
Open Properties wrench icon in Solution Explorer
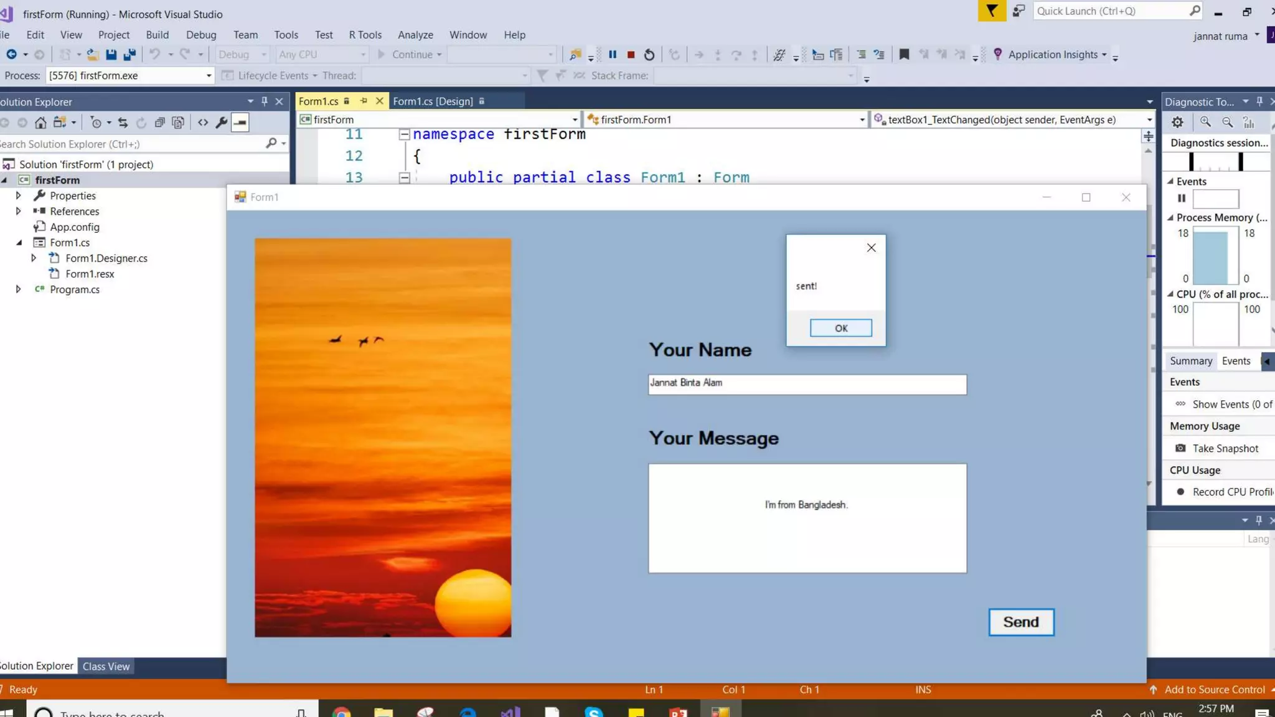click(221, 123)
